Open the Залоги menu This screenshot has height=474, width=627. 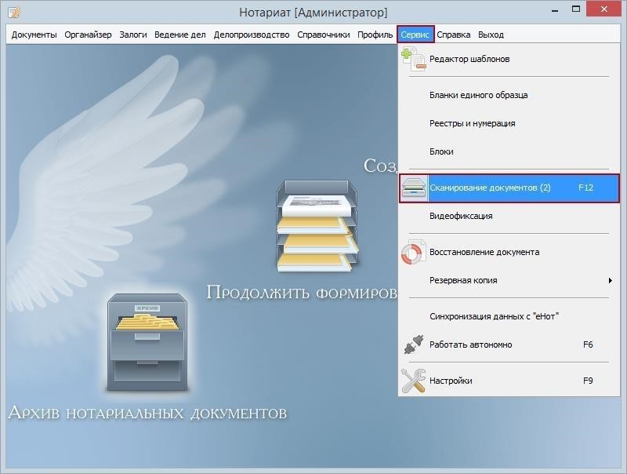pos(133,35)
